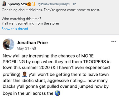Open the Spooky Szn display name
119x101 pixels.
(x=17, y=4)
